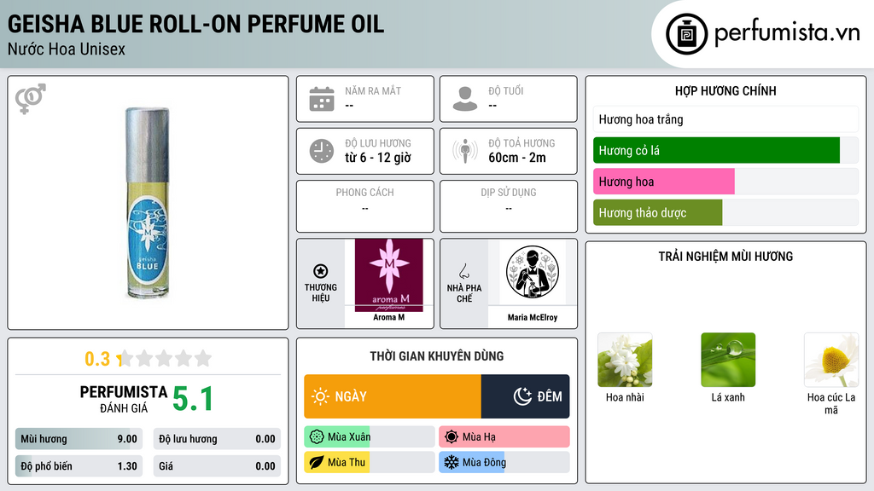The width and height of the screenshot is (874, 491).
Task: Click the Năm ra mắt label
Action: coord(373,90)
